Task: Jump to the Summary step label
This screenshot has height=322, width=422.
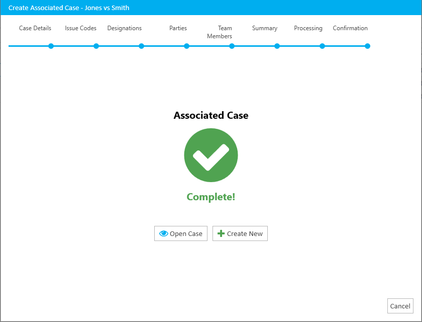Action: pos(265,28)
